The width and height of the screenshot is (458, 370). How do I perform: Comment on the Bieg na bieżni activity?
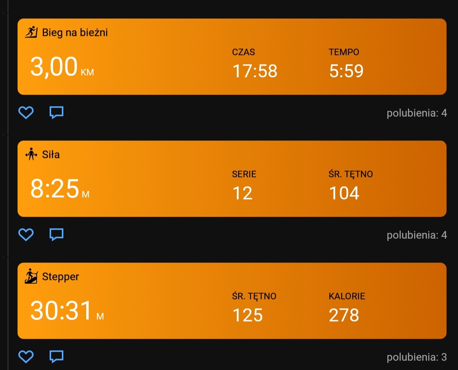pos(56,113)
